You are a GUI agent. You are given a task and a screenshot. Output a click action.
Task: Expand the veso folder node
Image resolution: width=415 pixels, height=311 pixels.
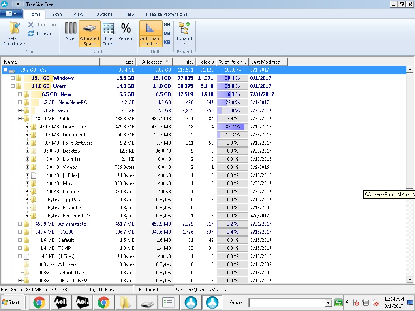pos(20,110)
